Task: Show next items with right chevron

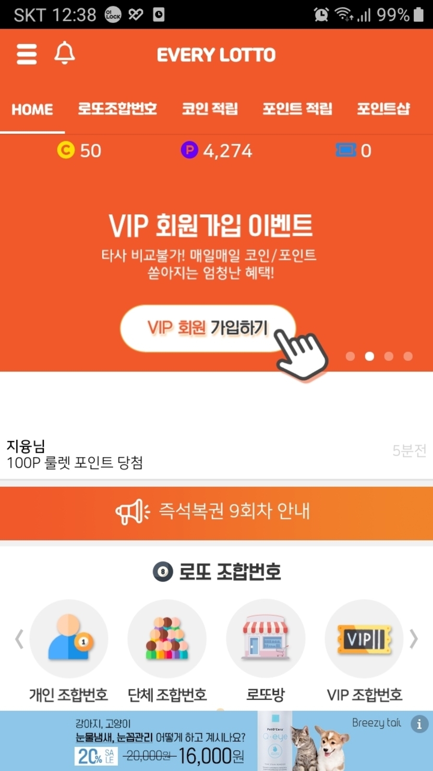Action: (x=414, y=638)
